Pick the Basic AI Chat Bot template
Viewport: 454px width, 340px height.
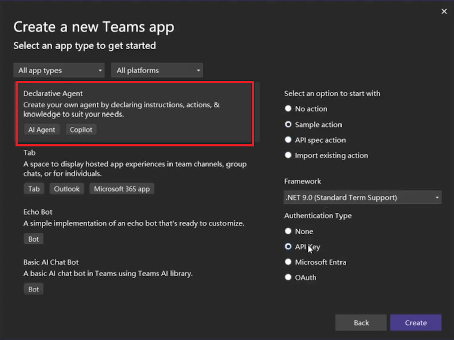(x=50, y=262)
